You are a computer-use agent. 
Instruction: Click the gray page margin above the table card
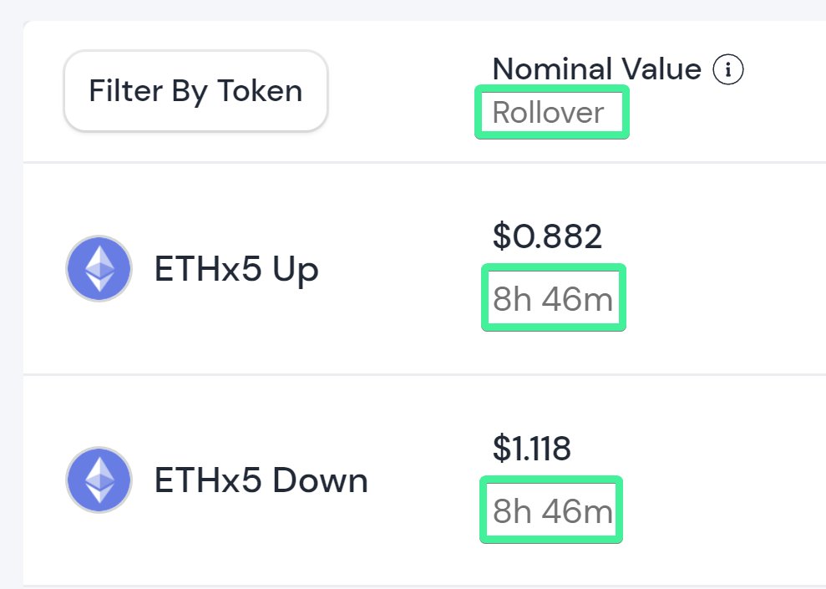click(413, 9)
